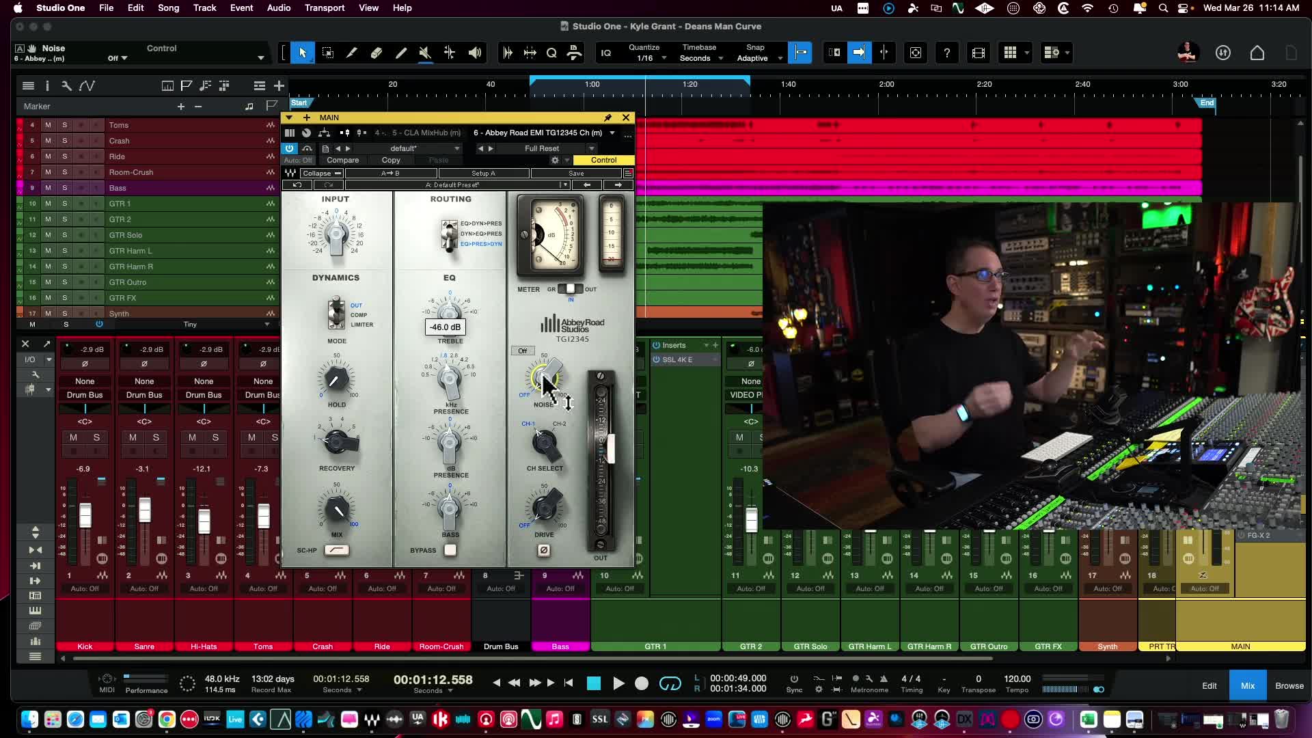Toggle the METER GR/OUT switch
1312x738 pixels.
tap(571, 289)
